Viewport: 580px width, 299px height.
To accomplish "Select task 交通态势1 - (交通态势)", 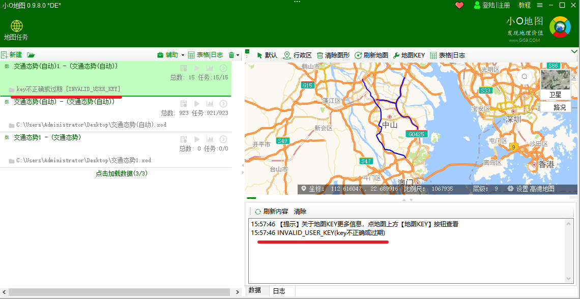I will pos(47,137).
